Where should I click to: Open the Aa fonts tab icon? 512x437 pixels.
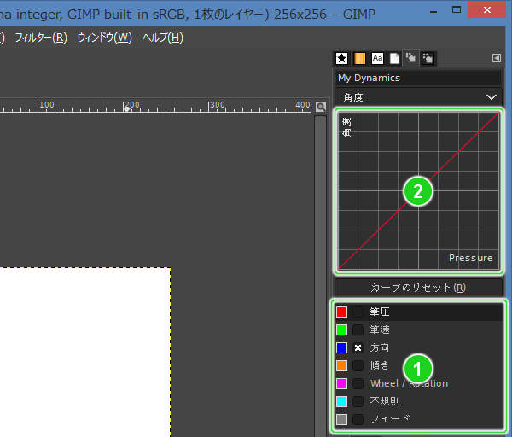click(x=377, y=58)
